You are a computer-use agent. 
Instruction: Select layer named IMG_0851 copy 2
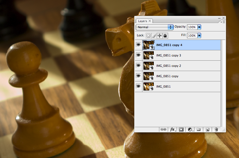pos(168,66)
